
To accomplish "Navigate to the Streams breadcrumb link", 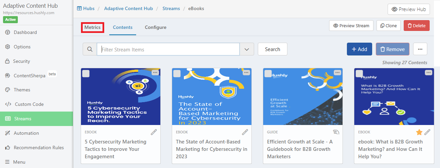I will (171, 8).
